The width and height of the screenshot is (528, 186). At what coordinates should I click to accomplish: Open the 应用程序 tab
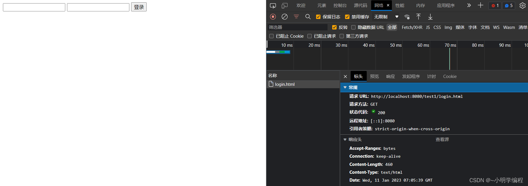446,6
